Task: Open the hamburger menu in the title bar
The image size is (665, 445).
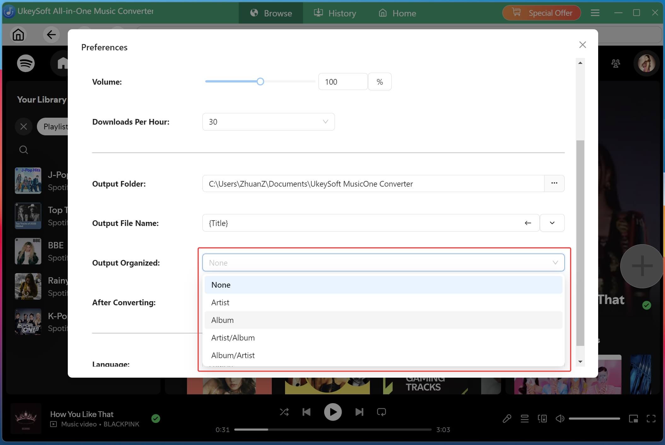Action: 595,13
